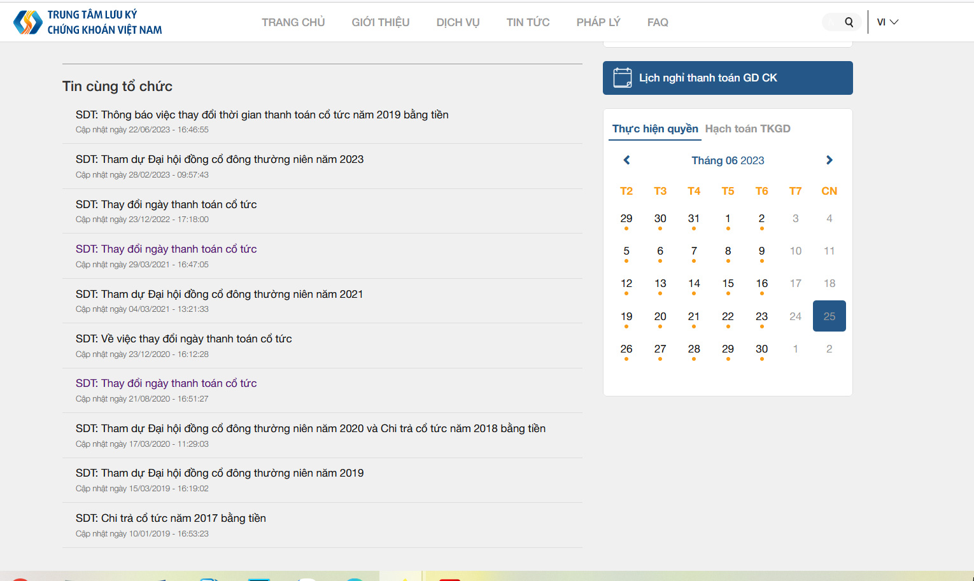Open Lịch nghỉ thanh toán GD CK
Image resolution: width=974 pixels, height=581 pixels.
coord(708,78)
